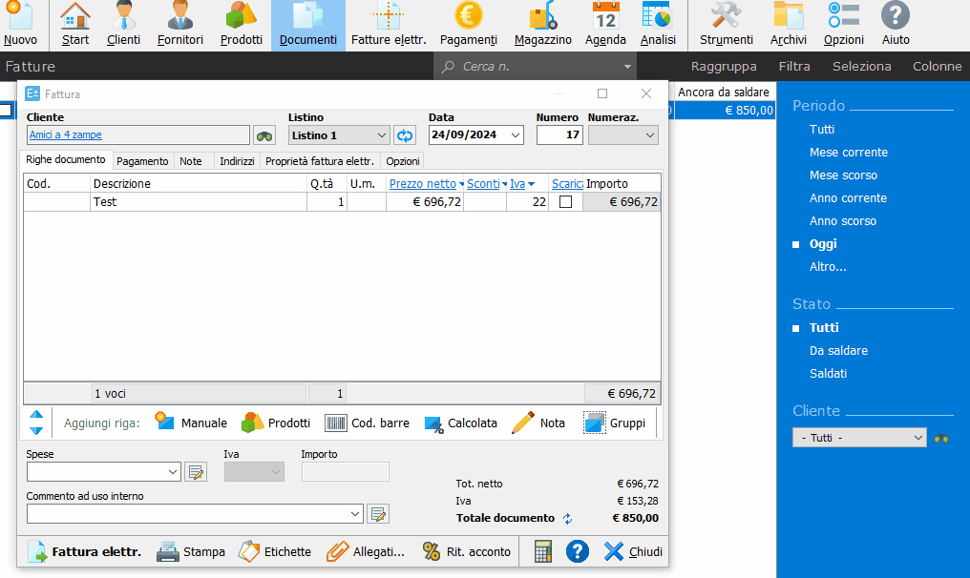Click the Chiudi button

tap(633, 551)
